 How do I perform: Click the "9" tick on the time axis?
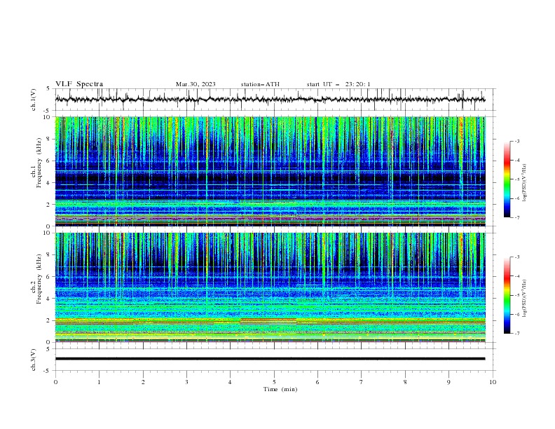click(x=448, y=382)
